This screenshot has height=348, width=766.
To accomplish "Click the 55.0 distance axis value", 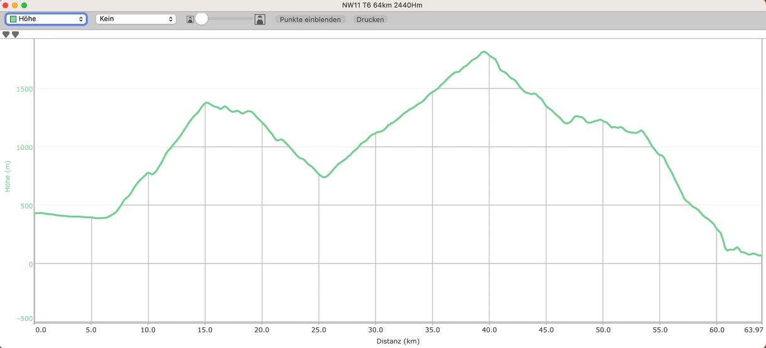I will coord(660,330).
